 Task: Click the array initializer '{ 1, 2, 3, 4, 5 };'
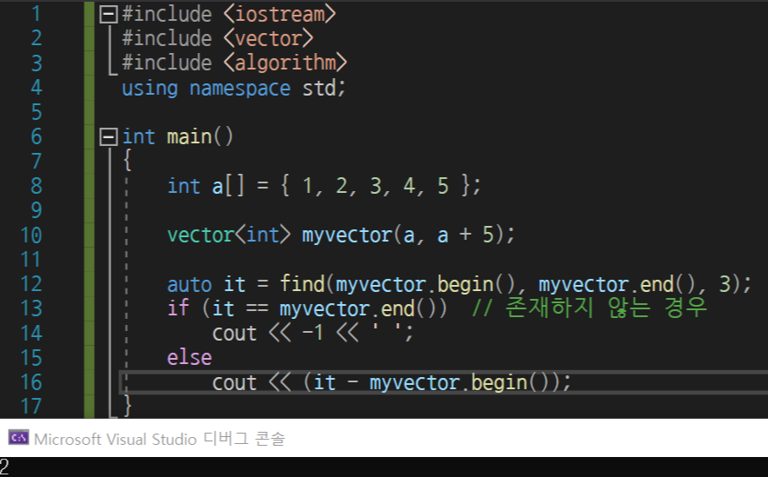click(x=381, y=186)
